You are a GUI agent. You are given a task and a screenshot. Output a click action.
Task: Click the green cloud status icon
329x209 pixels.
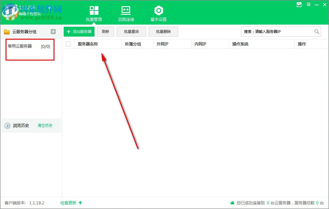[x=232, y=203]
